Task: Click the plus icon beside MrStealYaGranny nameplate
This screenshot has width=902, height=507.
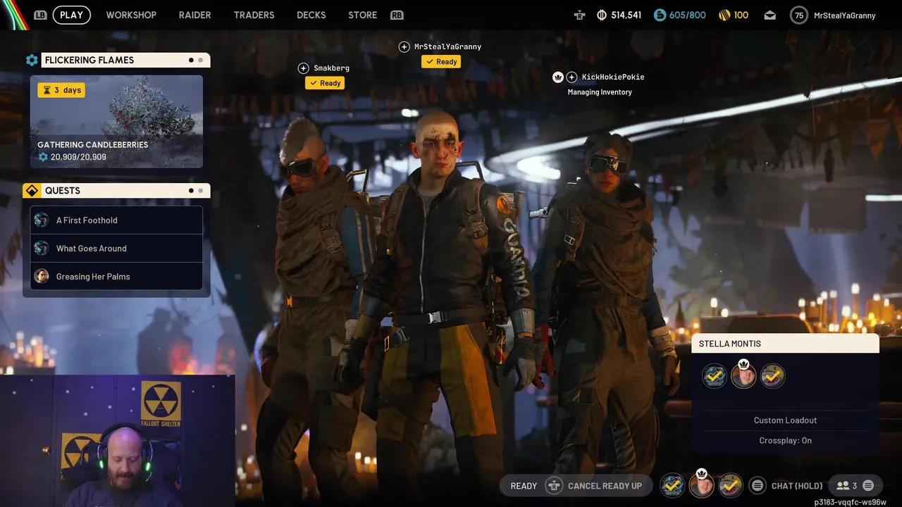Action: click(x=404, y=47)
